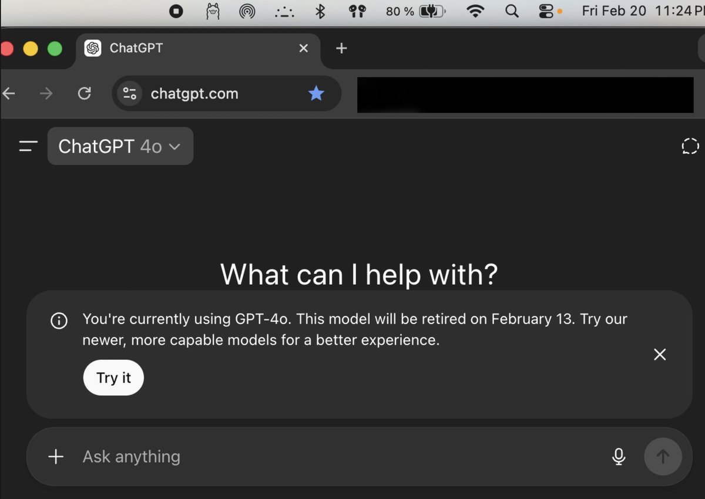Click the What can I help with? heading
The width and height of the screenshot is (705, 499).
[358, 274]
